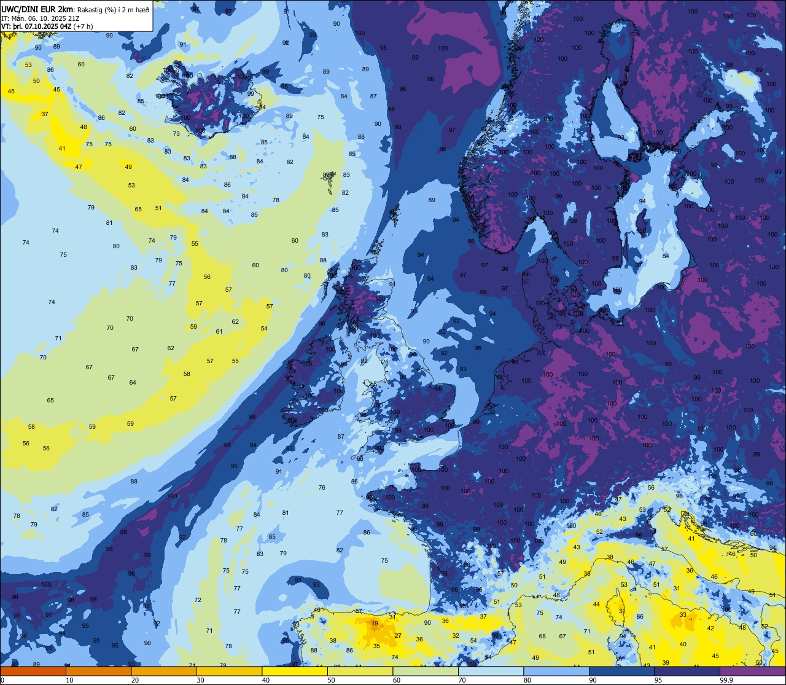Click the 80–90% light blue legend swatch
Image resolution: width=786 pixels, height=685 pixels.
pyautogui.click(x=556, y=671)
